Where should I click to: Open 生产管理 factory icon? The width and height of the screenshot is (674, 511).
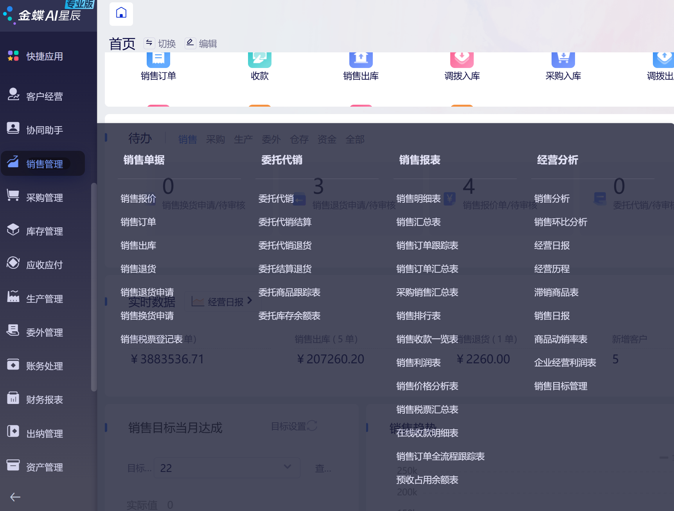[x=13, y=297]
